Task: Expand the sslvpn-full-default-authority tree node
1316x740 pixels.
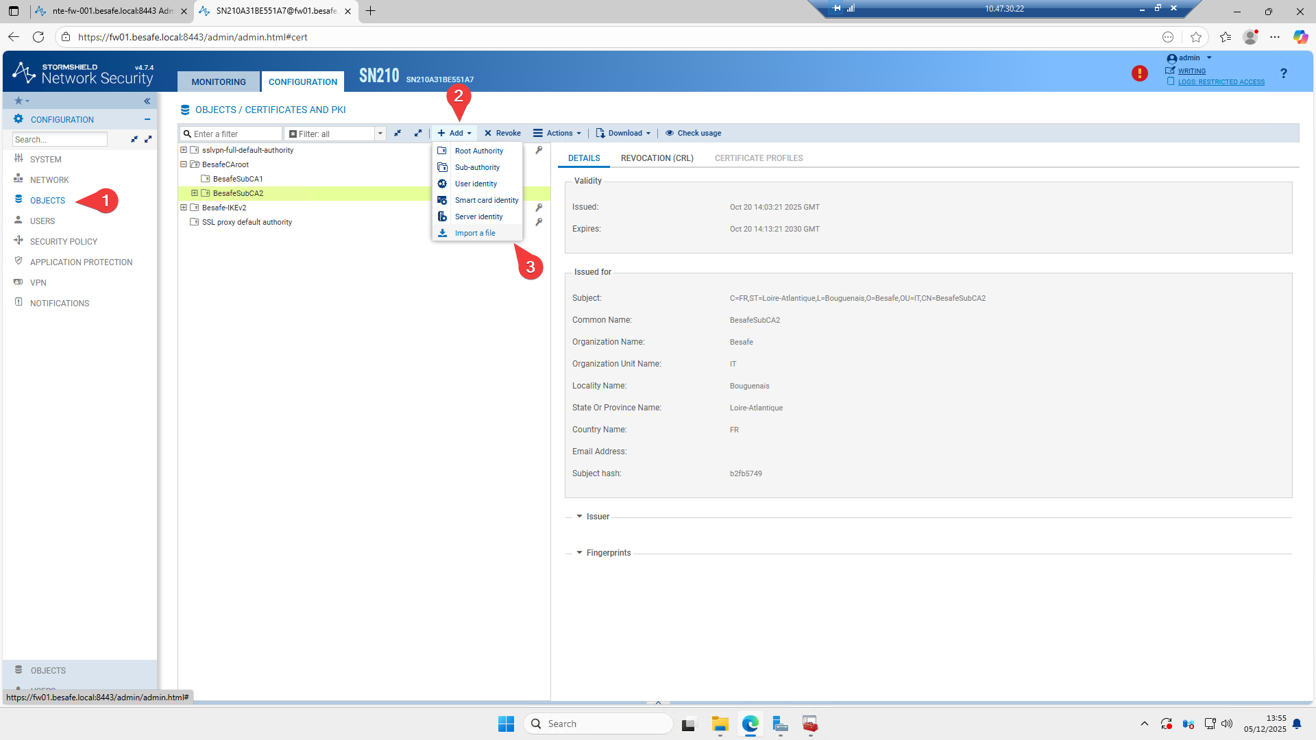Action: (184, 150)
